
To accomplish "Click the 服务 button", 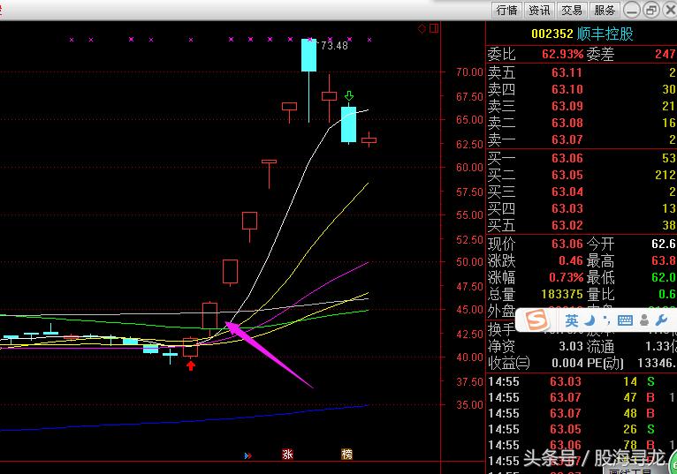I will coord(605,10).
